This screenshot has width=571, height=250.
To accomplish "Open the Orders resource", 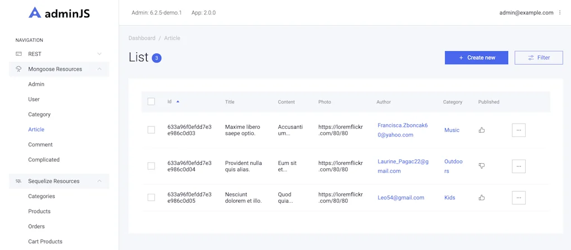I will click(36, 227).
